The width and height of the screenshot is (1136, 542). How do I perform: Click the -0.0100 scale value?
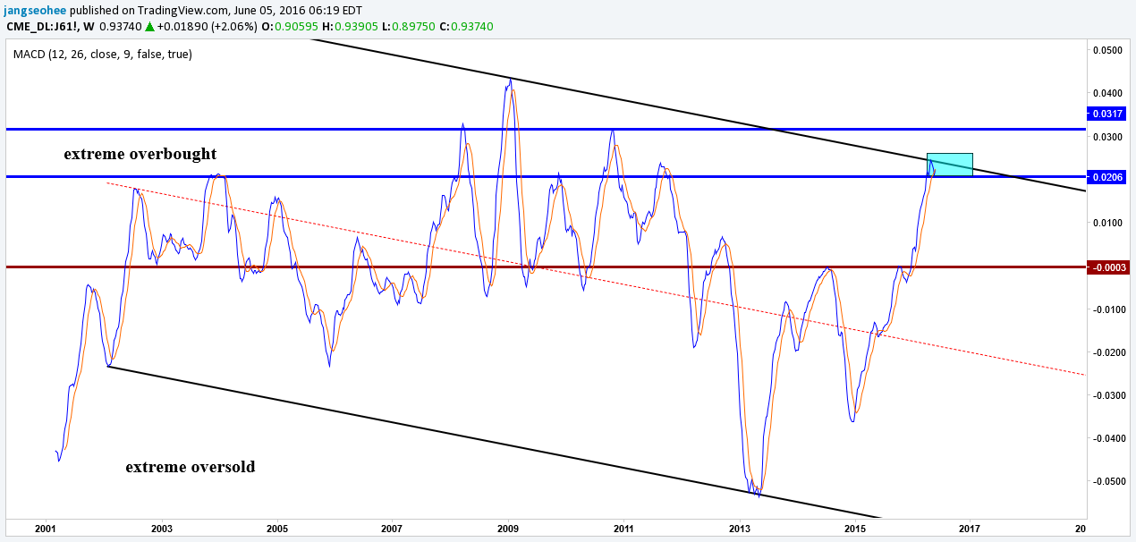pyautogui.click(x=1107, y=309)
